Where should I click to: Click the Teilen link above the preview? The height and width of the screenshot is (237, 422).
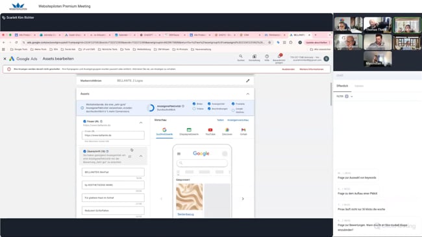click(x=221, y=120)
